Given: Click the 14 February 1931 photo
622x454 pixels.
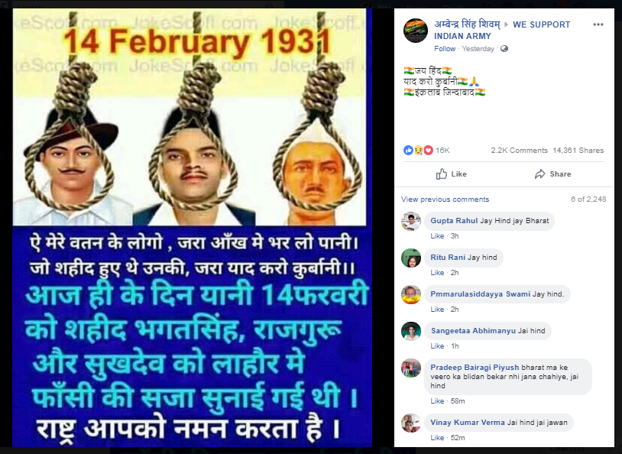Looking at the screenshot, I should (x=192, y=228).
